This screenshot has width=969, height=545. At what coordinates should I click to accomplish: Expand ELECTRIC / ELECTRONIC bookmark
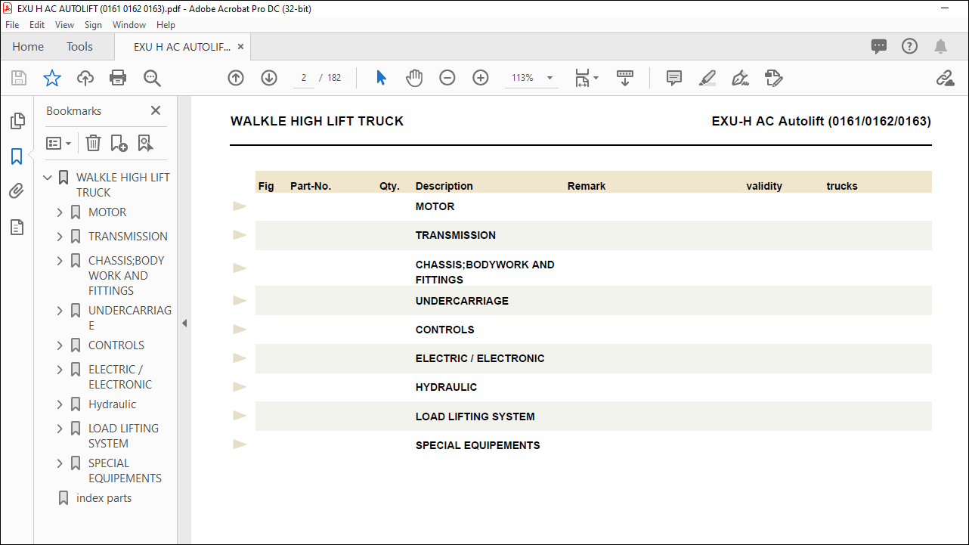(60, 370)
